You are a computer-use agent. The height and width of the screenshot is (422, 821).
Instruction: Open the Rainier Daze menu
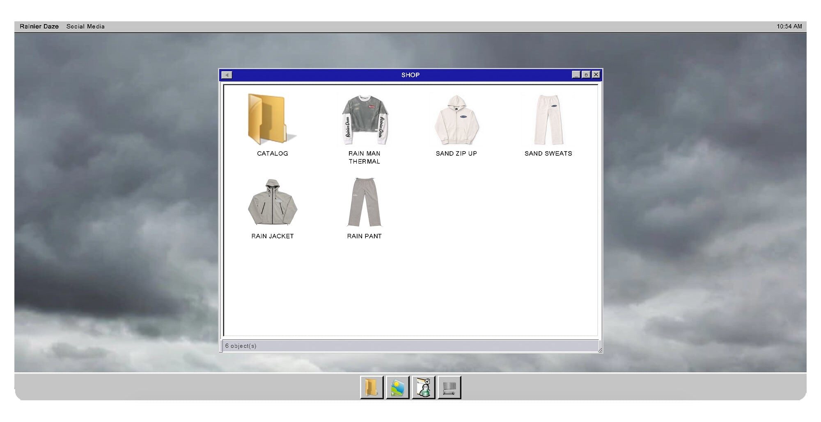click(39, 27)
